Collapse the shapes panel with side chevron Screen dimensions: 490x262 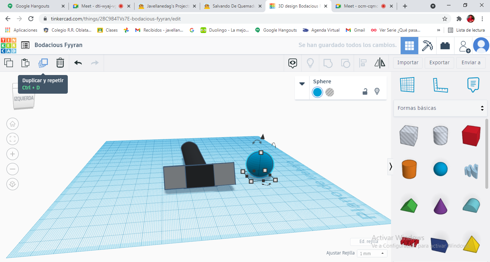pyautogui.click(x=390, y=167)
